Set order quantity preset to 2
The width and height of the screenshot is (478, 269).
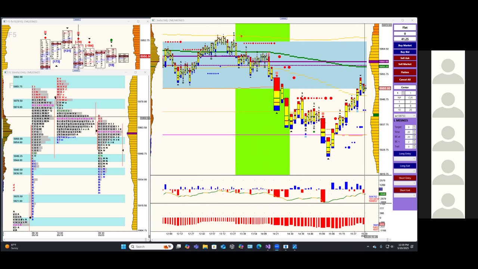pyautogui.click(x=410, y=102)
